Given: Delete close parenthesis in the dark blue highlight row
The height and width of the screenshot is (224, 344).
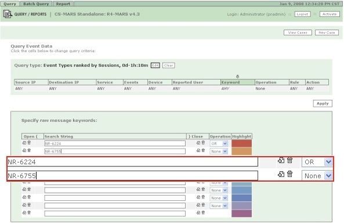Looking at the screenshot, I should coord(203,197).
